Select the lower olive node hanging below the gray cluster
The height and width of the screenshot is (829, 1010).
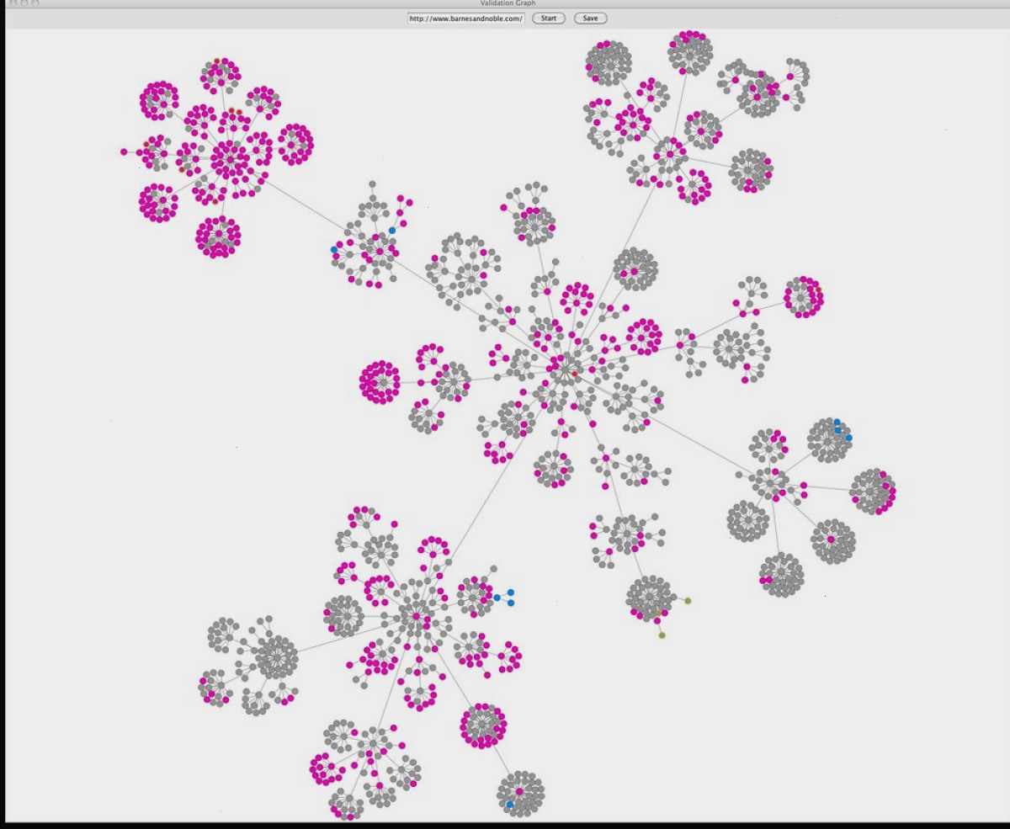click(x=662, y=635)
